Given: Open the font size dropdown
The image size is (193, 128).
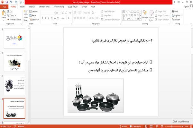Looking at the screenshot, I should pos(60,13).
